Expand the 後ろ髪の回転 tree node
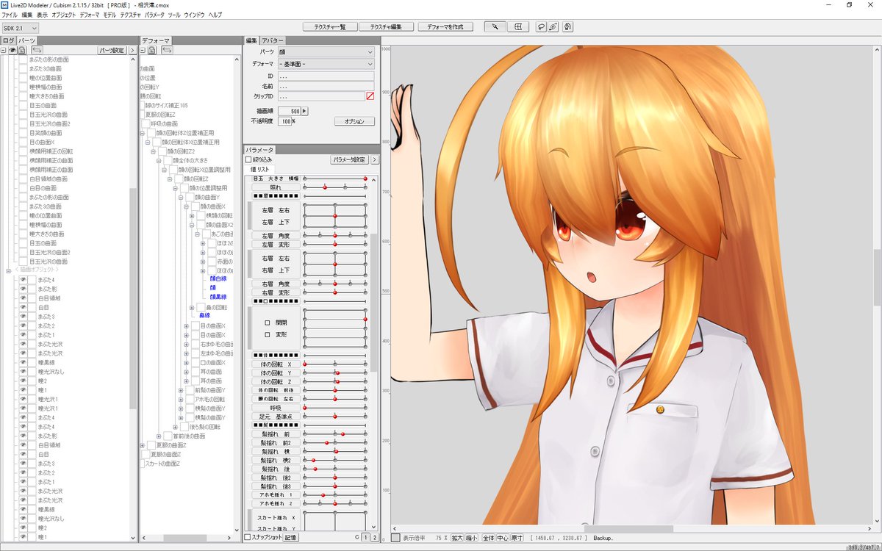This screenshot has height=551, width=882. click(x=175, y=427)
